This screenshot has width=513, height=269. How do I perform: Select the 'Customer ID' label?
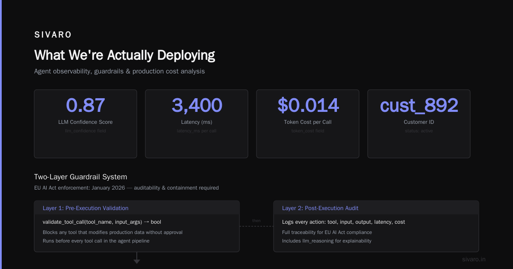[419, 122]
